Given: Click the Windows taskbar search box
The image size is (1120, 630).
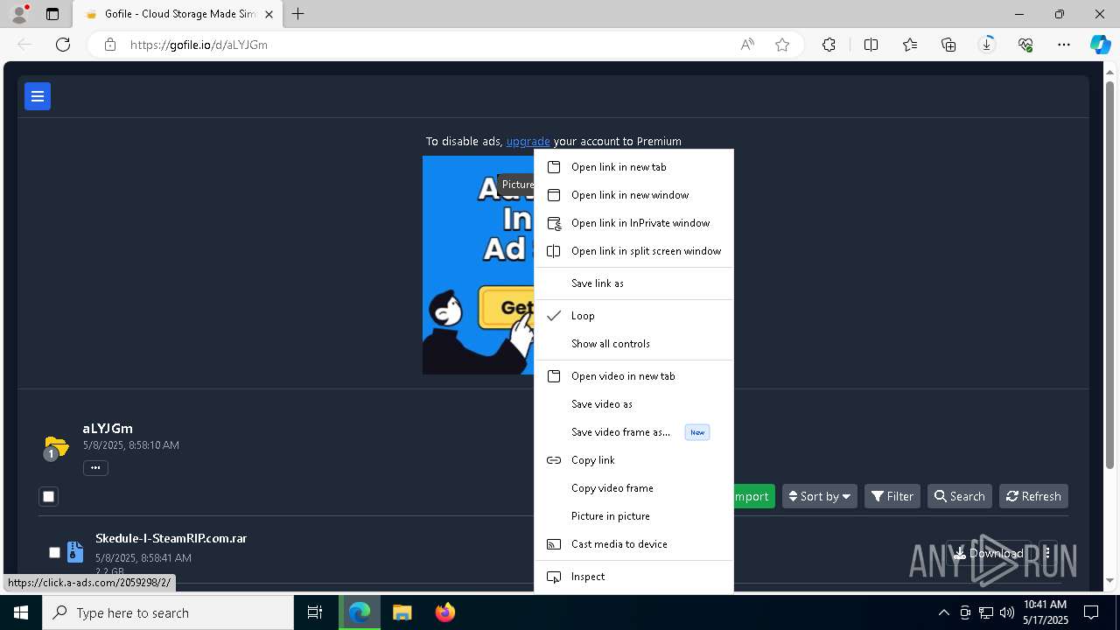Looking at the screenshot, I should point(168,612).
